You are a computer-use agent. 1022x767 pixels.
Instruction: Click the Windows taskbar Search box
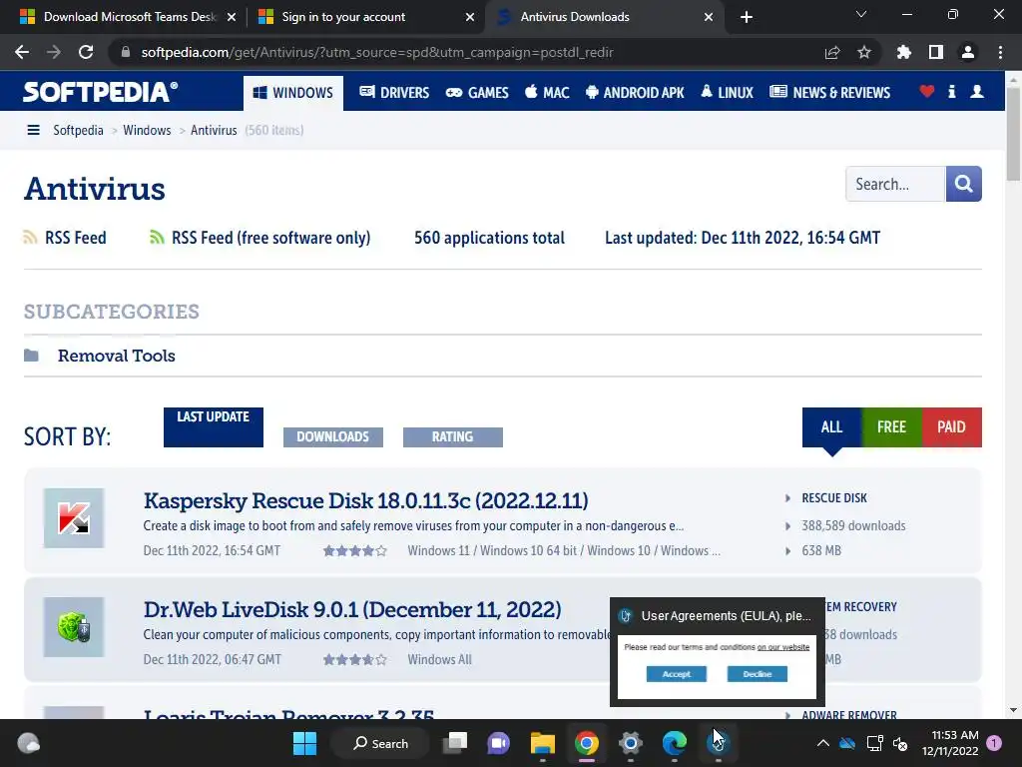380,743
